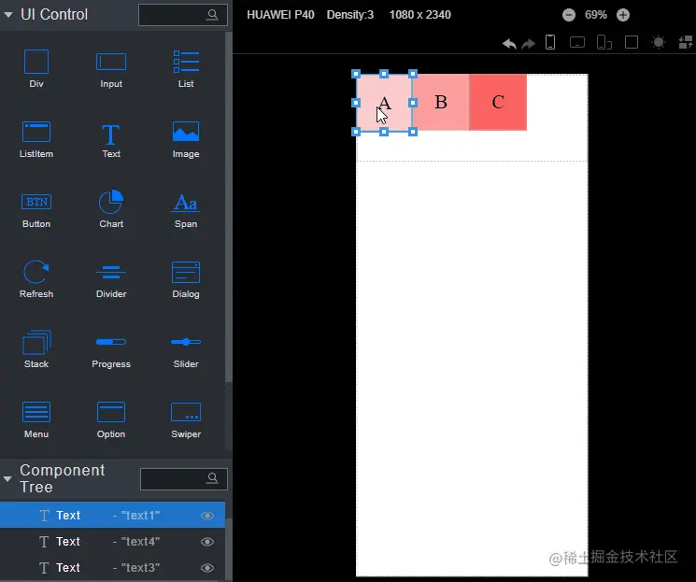Select the text3 row in Component Tree
The height and width of the screenshot is (582, 696).
coord(112,567)
